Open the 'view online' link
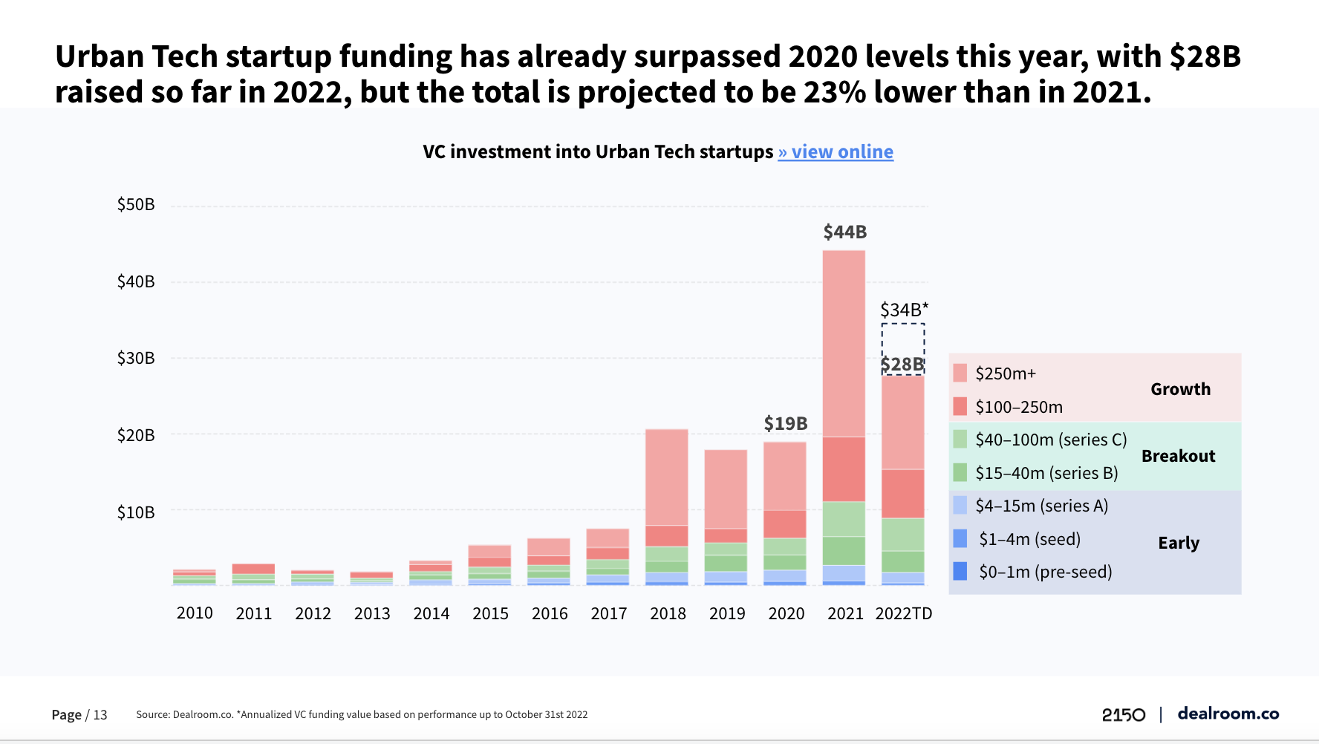 pos(836,151)
